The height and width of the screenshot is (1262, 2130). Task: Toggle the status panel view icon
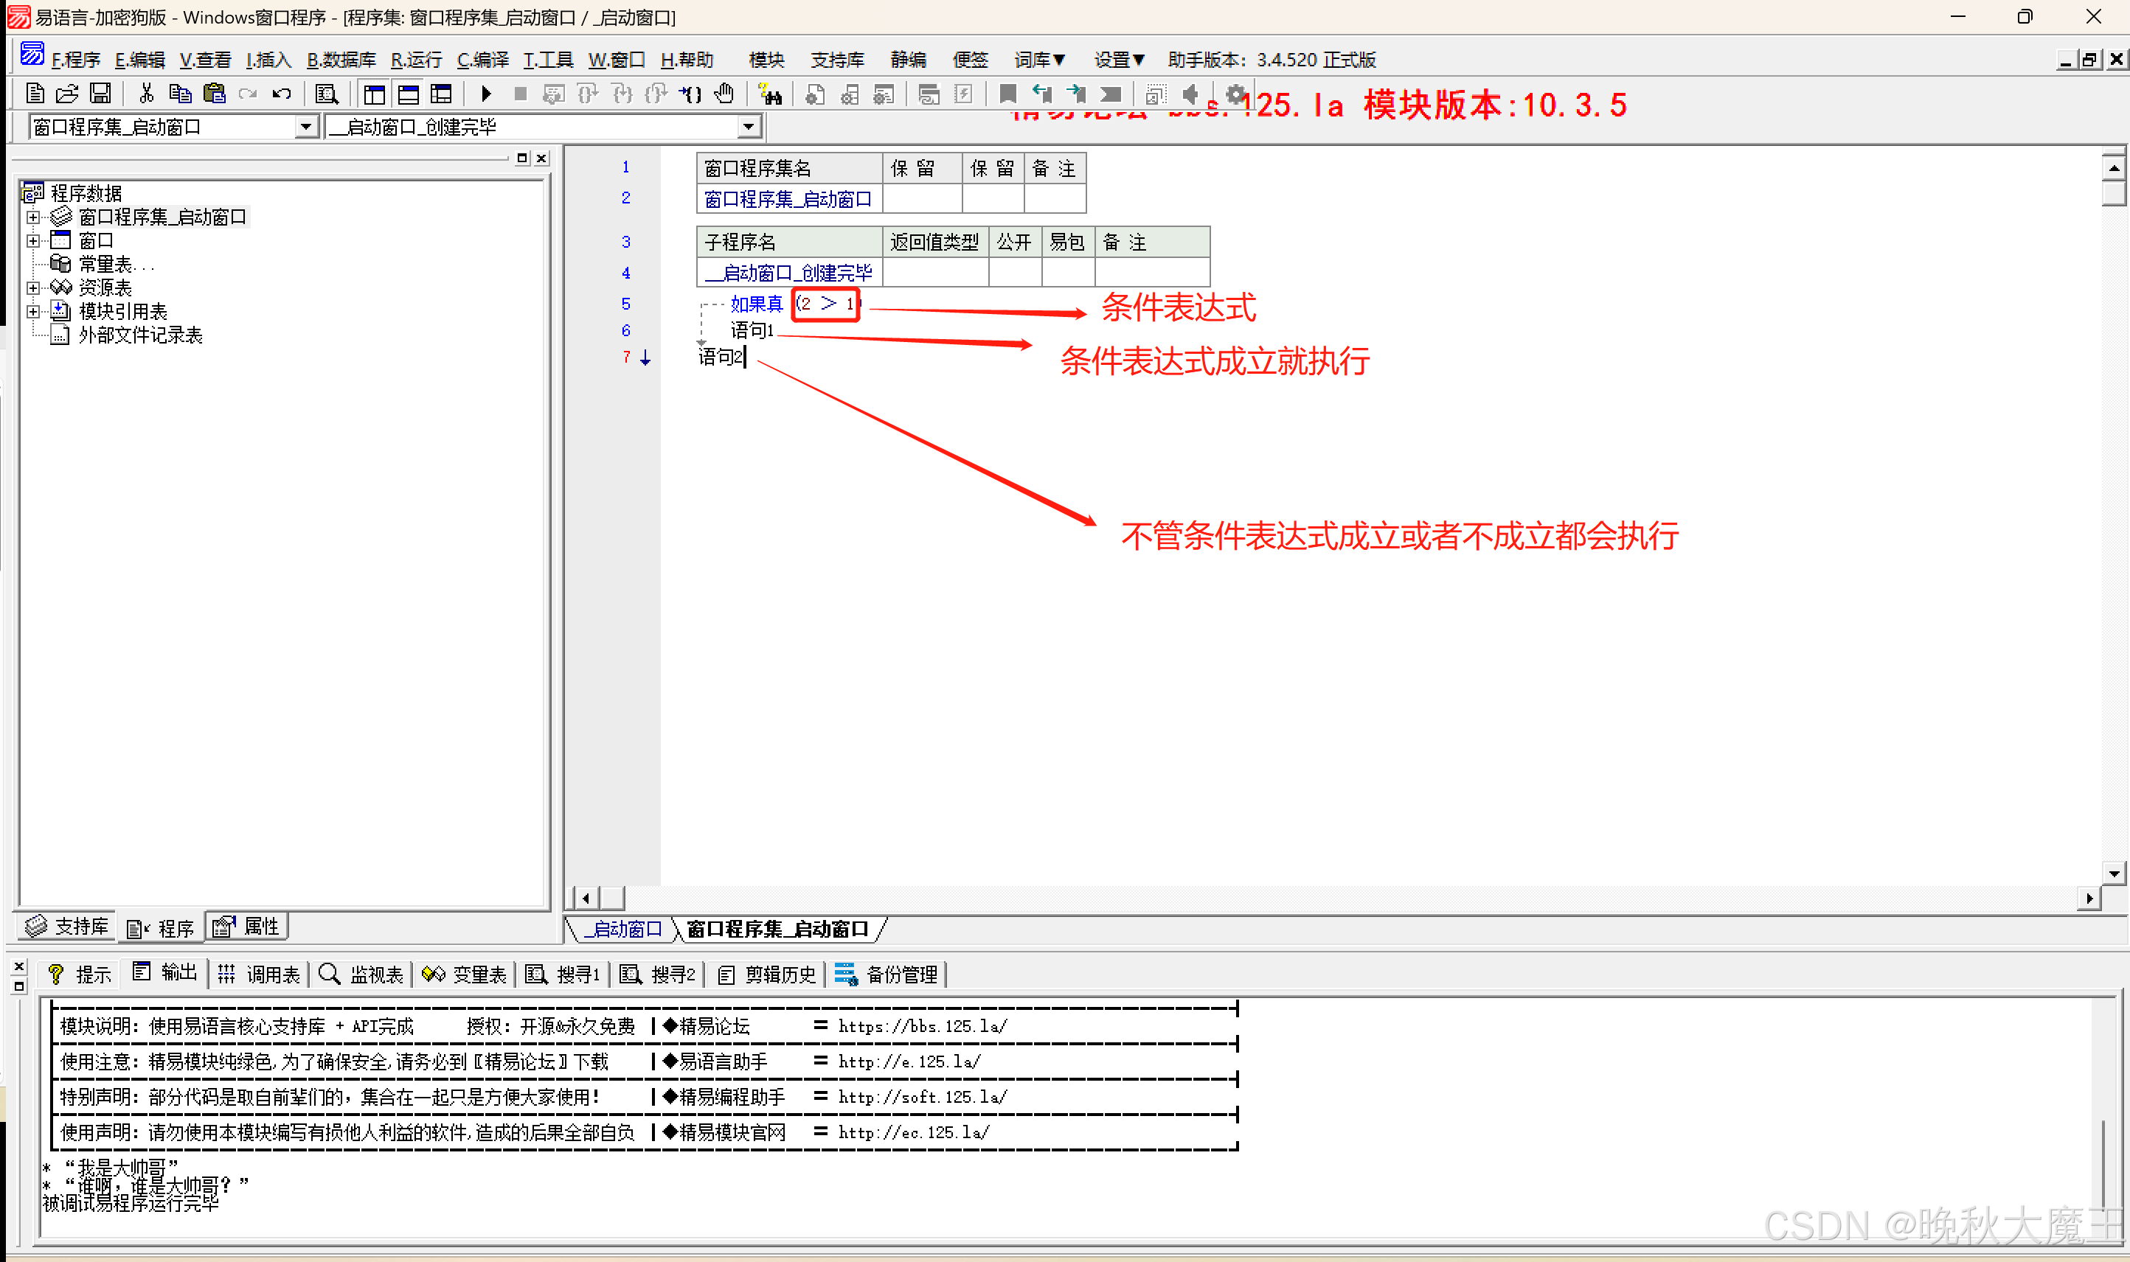tap(409, 94)
